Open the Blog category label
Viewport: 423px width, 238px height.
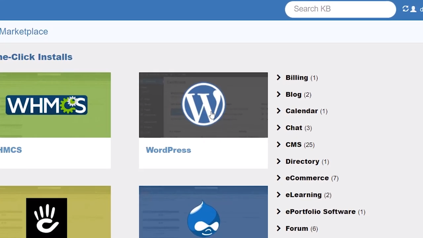(293, 94)
